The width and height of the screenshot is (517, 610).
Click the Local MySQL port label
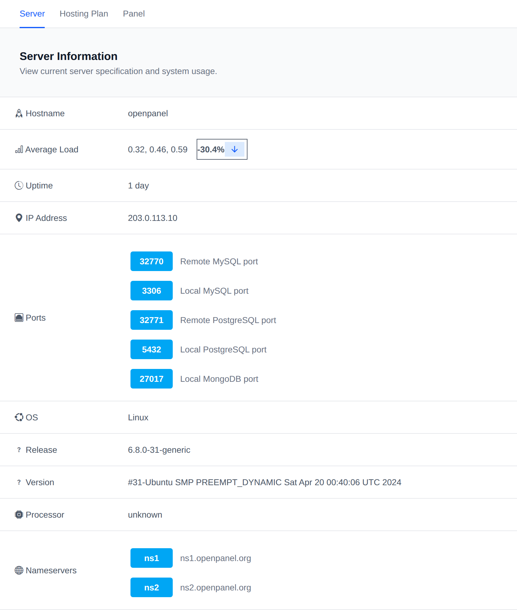tap(214, 291)
